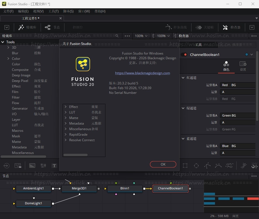Open the 编辑(E) edit menu
The height and width of the screenshot is (219, 259).
tap(23, 11)
